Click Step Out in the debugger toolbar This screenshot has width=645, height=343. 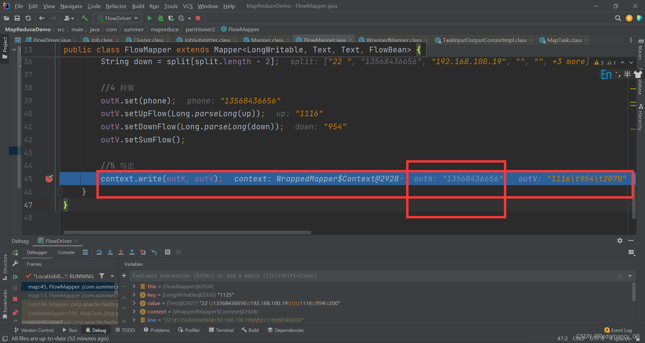(132, 252)
